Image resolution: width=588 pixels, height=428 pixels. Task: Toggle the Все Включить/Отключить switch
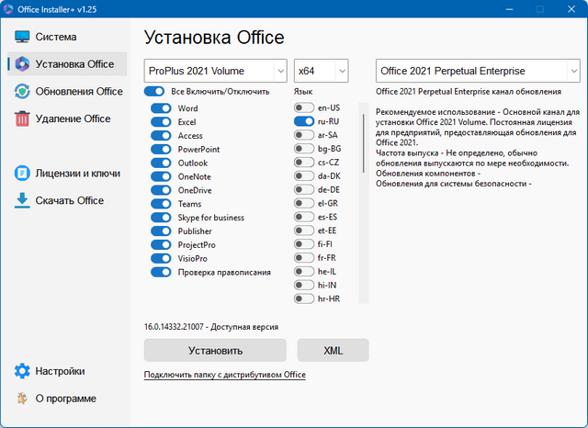pos(155,92)
